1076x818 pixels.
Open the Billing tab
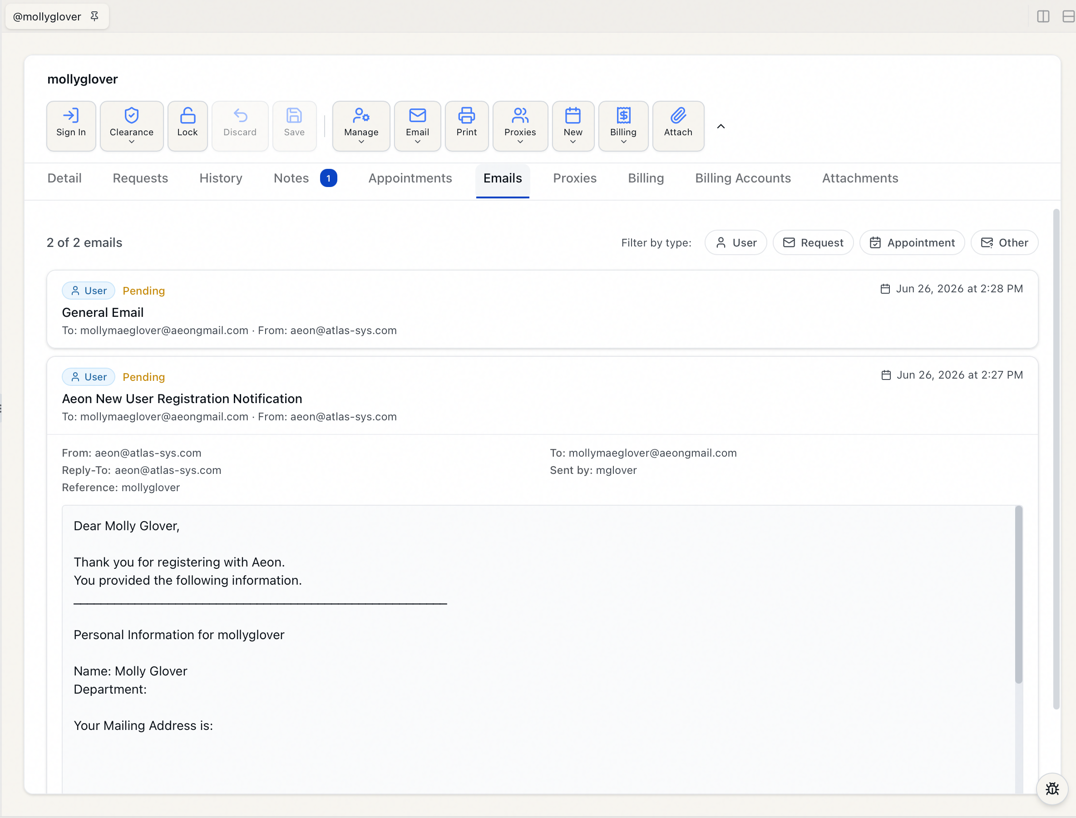click(x=646, y=178)
